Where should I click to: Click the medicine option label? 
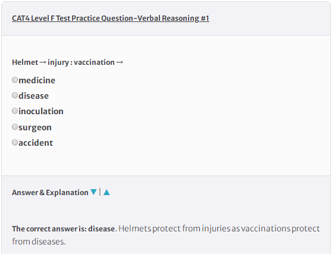[37, 80]
